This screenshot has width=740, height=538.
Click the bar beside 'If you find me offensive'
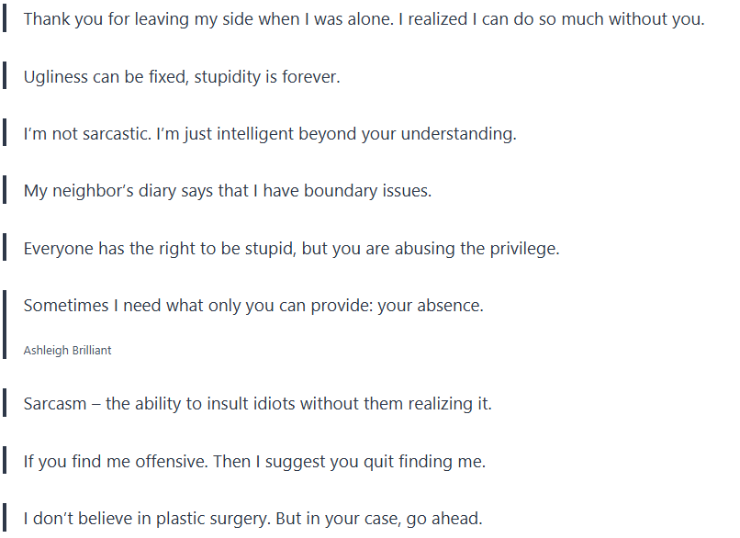click(x=6, y=462)
